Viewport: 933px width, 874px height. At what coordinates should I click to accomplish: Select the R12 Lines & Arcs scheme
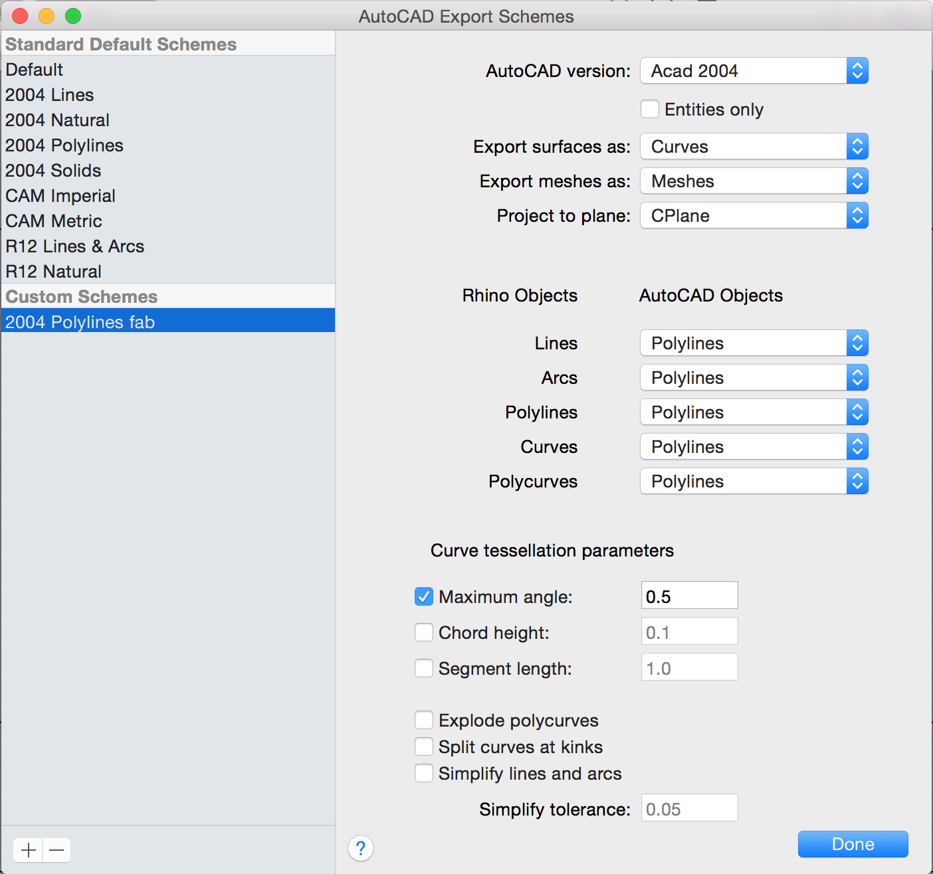[x=167, y=246]
